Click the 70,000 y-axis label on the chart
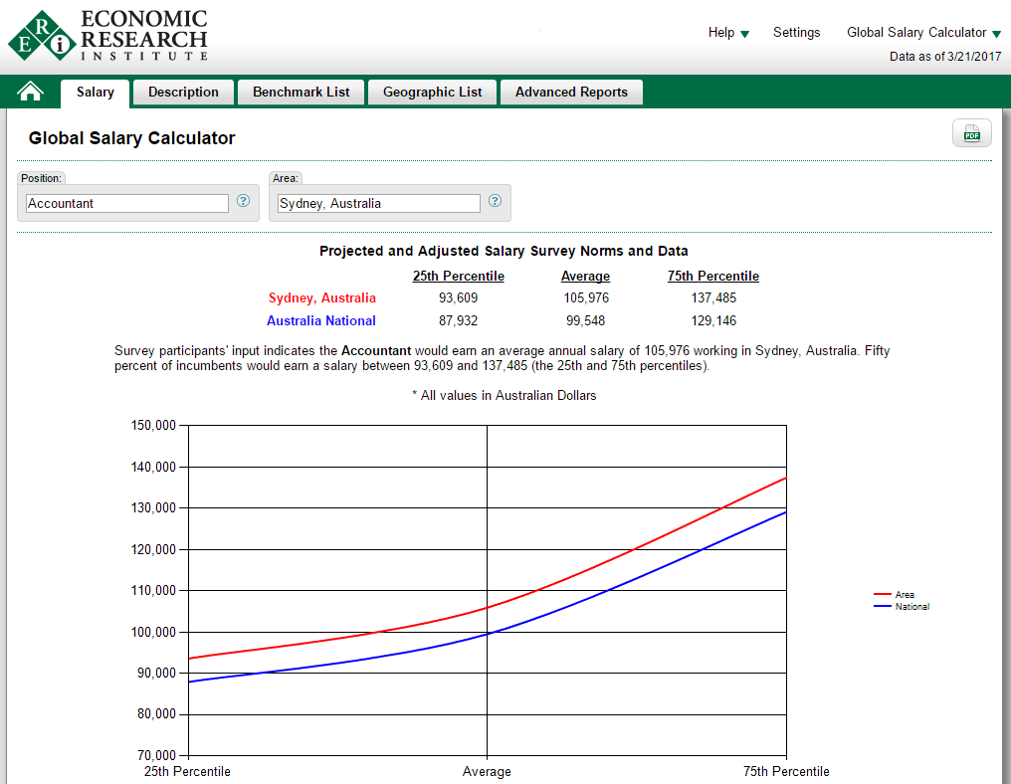 (x=156, y=755)
